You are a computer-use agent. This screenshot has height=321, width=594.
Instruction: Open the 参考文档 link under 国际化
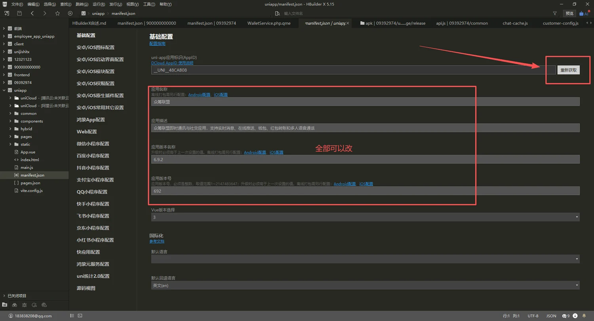[x=156, y=241]
